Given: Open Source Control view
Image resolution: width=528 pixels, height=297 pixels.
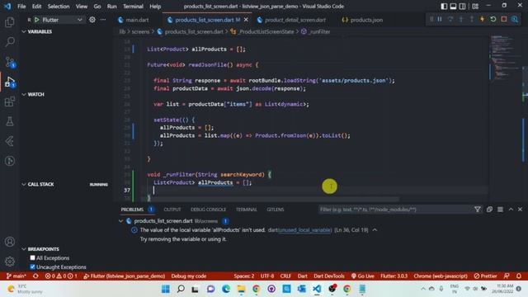Looking at the screenshot, I should (x=10, y=62).
